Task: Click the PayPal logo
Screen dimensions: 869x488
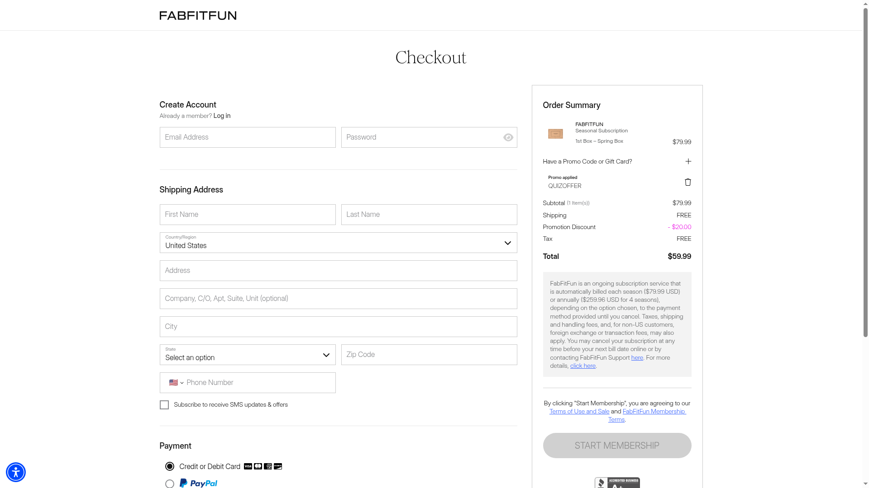Action: (198, 483)
